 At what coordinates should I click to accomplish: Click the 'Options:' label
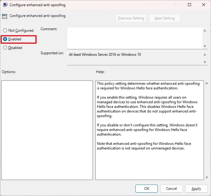tap(9, 72)
